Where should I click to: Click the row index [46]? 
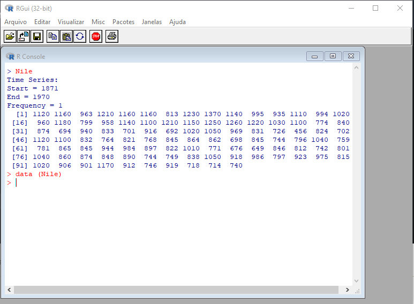click(x=20, y=140)
